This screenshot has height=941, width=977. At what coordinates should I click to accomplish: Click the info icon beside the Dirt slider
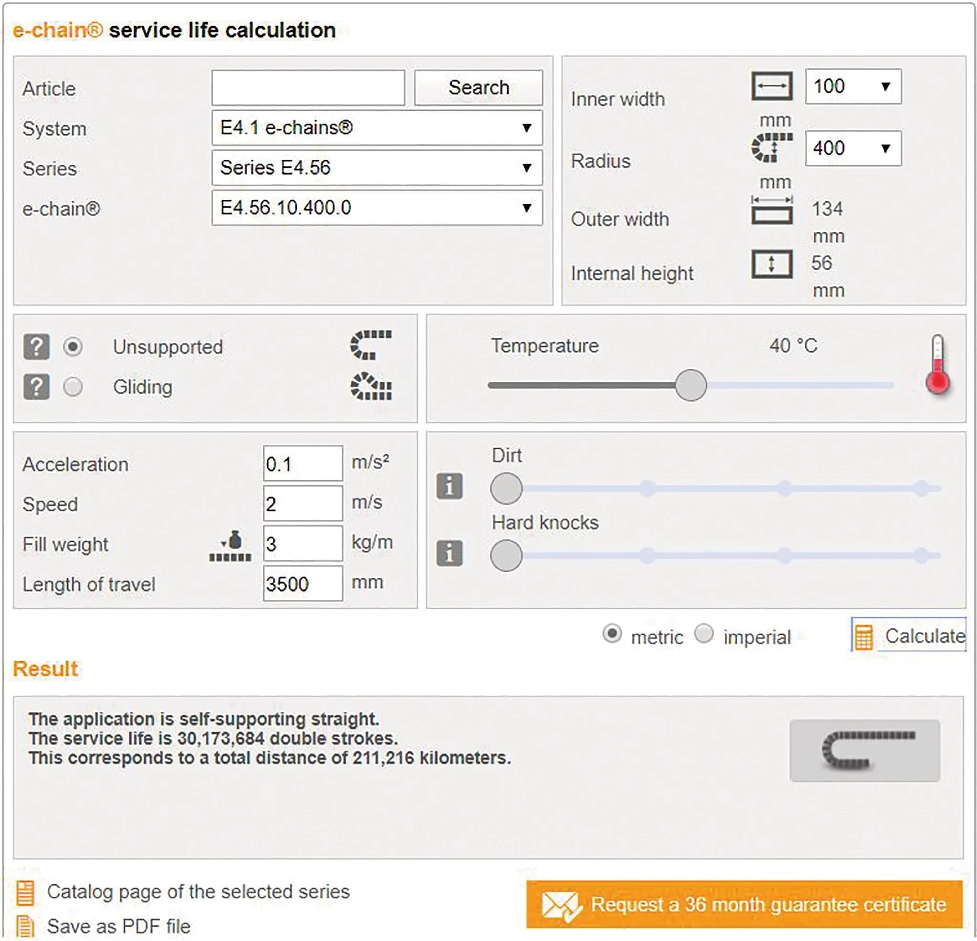(449, 486)
